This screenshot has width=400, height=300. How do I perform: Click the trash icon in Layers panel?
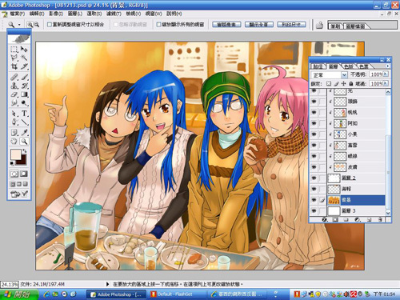pyautogui.click(x=381, y=220)
